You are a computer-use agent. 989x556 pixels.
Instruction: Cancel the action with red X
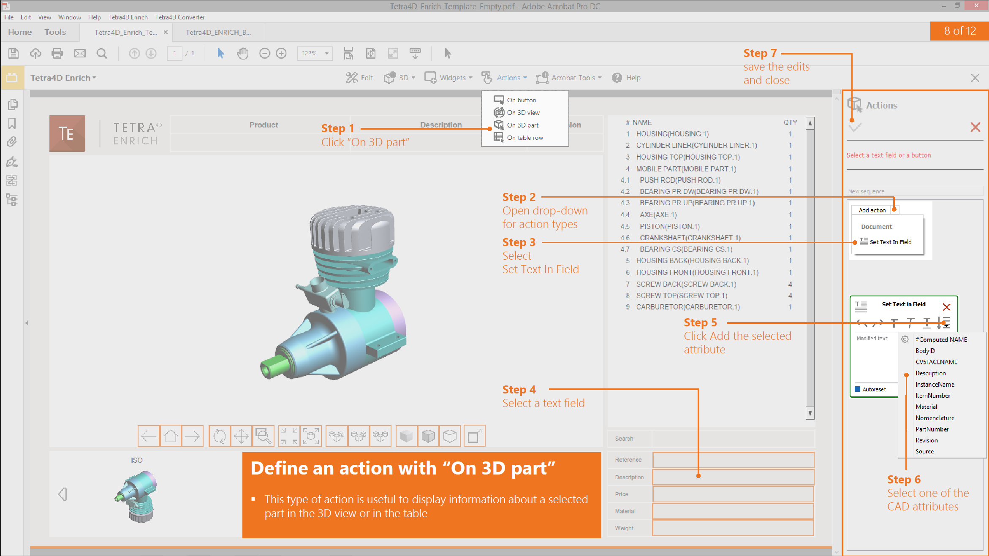975,127
